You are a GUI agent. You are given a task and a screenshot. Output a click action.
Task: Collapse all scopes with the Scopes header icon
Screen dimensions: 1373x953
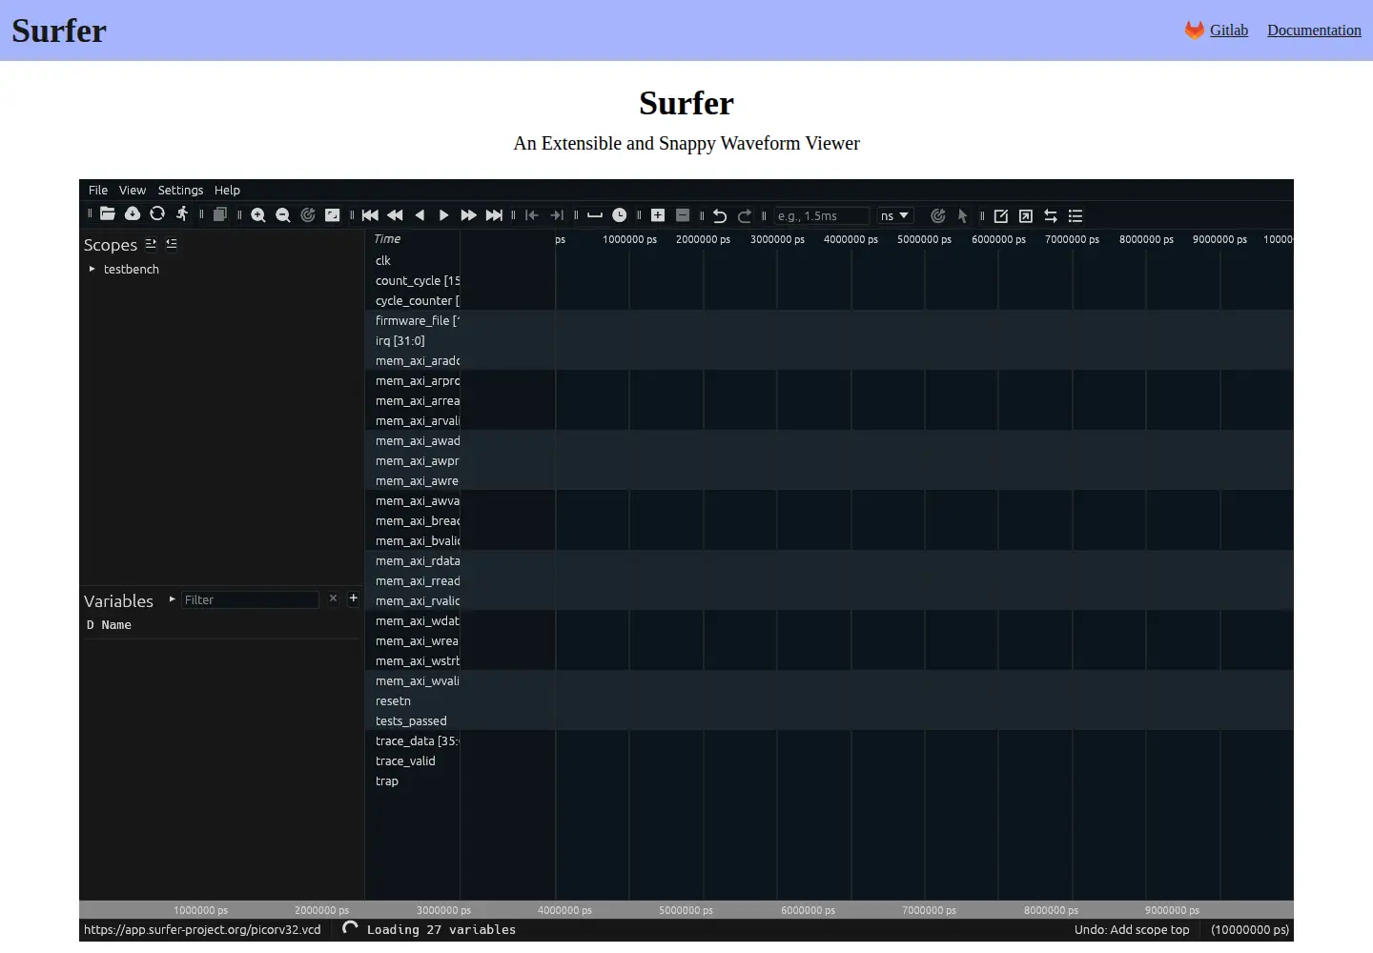(172, 244)
